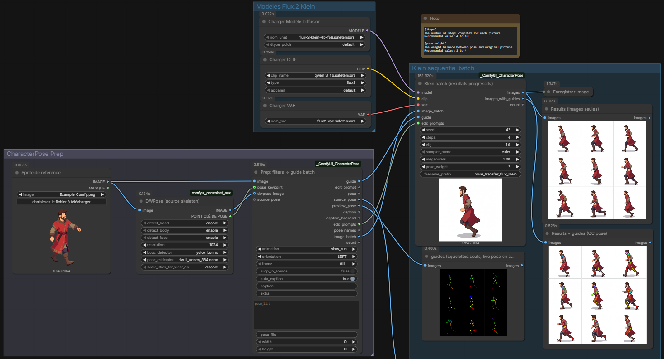Click the running character preview in Klein batch node
Viewport: 664px width, 359px height.
click(x=470, y=210)
